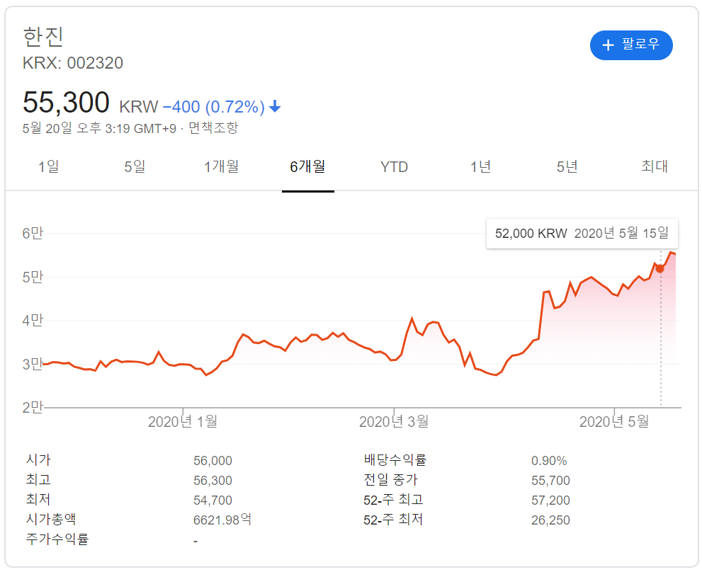The image size is (702, 572).
Task: Click the 배당수익률 value 0.90%
Action: click(549, 461)
